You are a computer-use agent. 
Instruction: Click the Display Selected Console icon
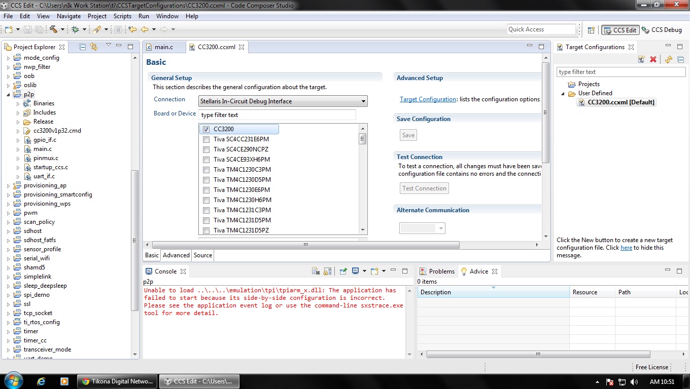(x=356, y=271)
